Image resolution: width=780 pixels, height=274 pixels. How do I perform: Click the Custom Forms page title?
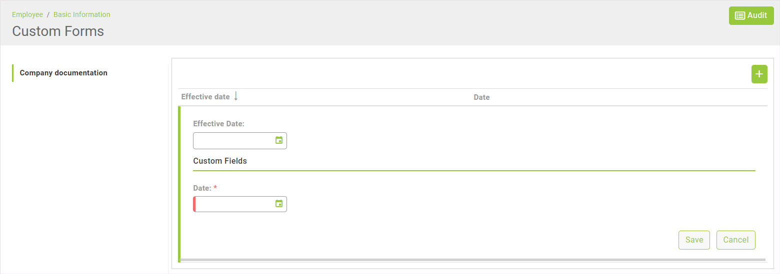[x=58, y=31]
